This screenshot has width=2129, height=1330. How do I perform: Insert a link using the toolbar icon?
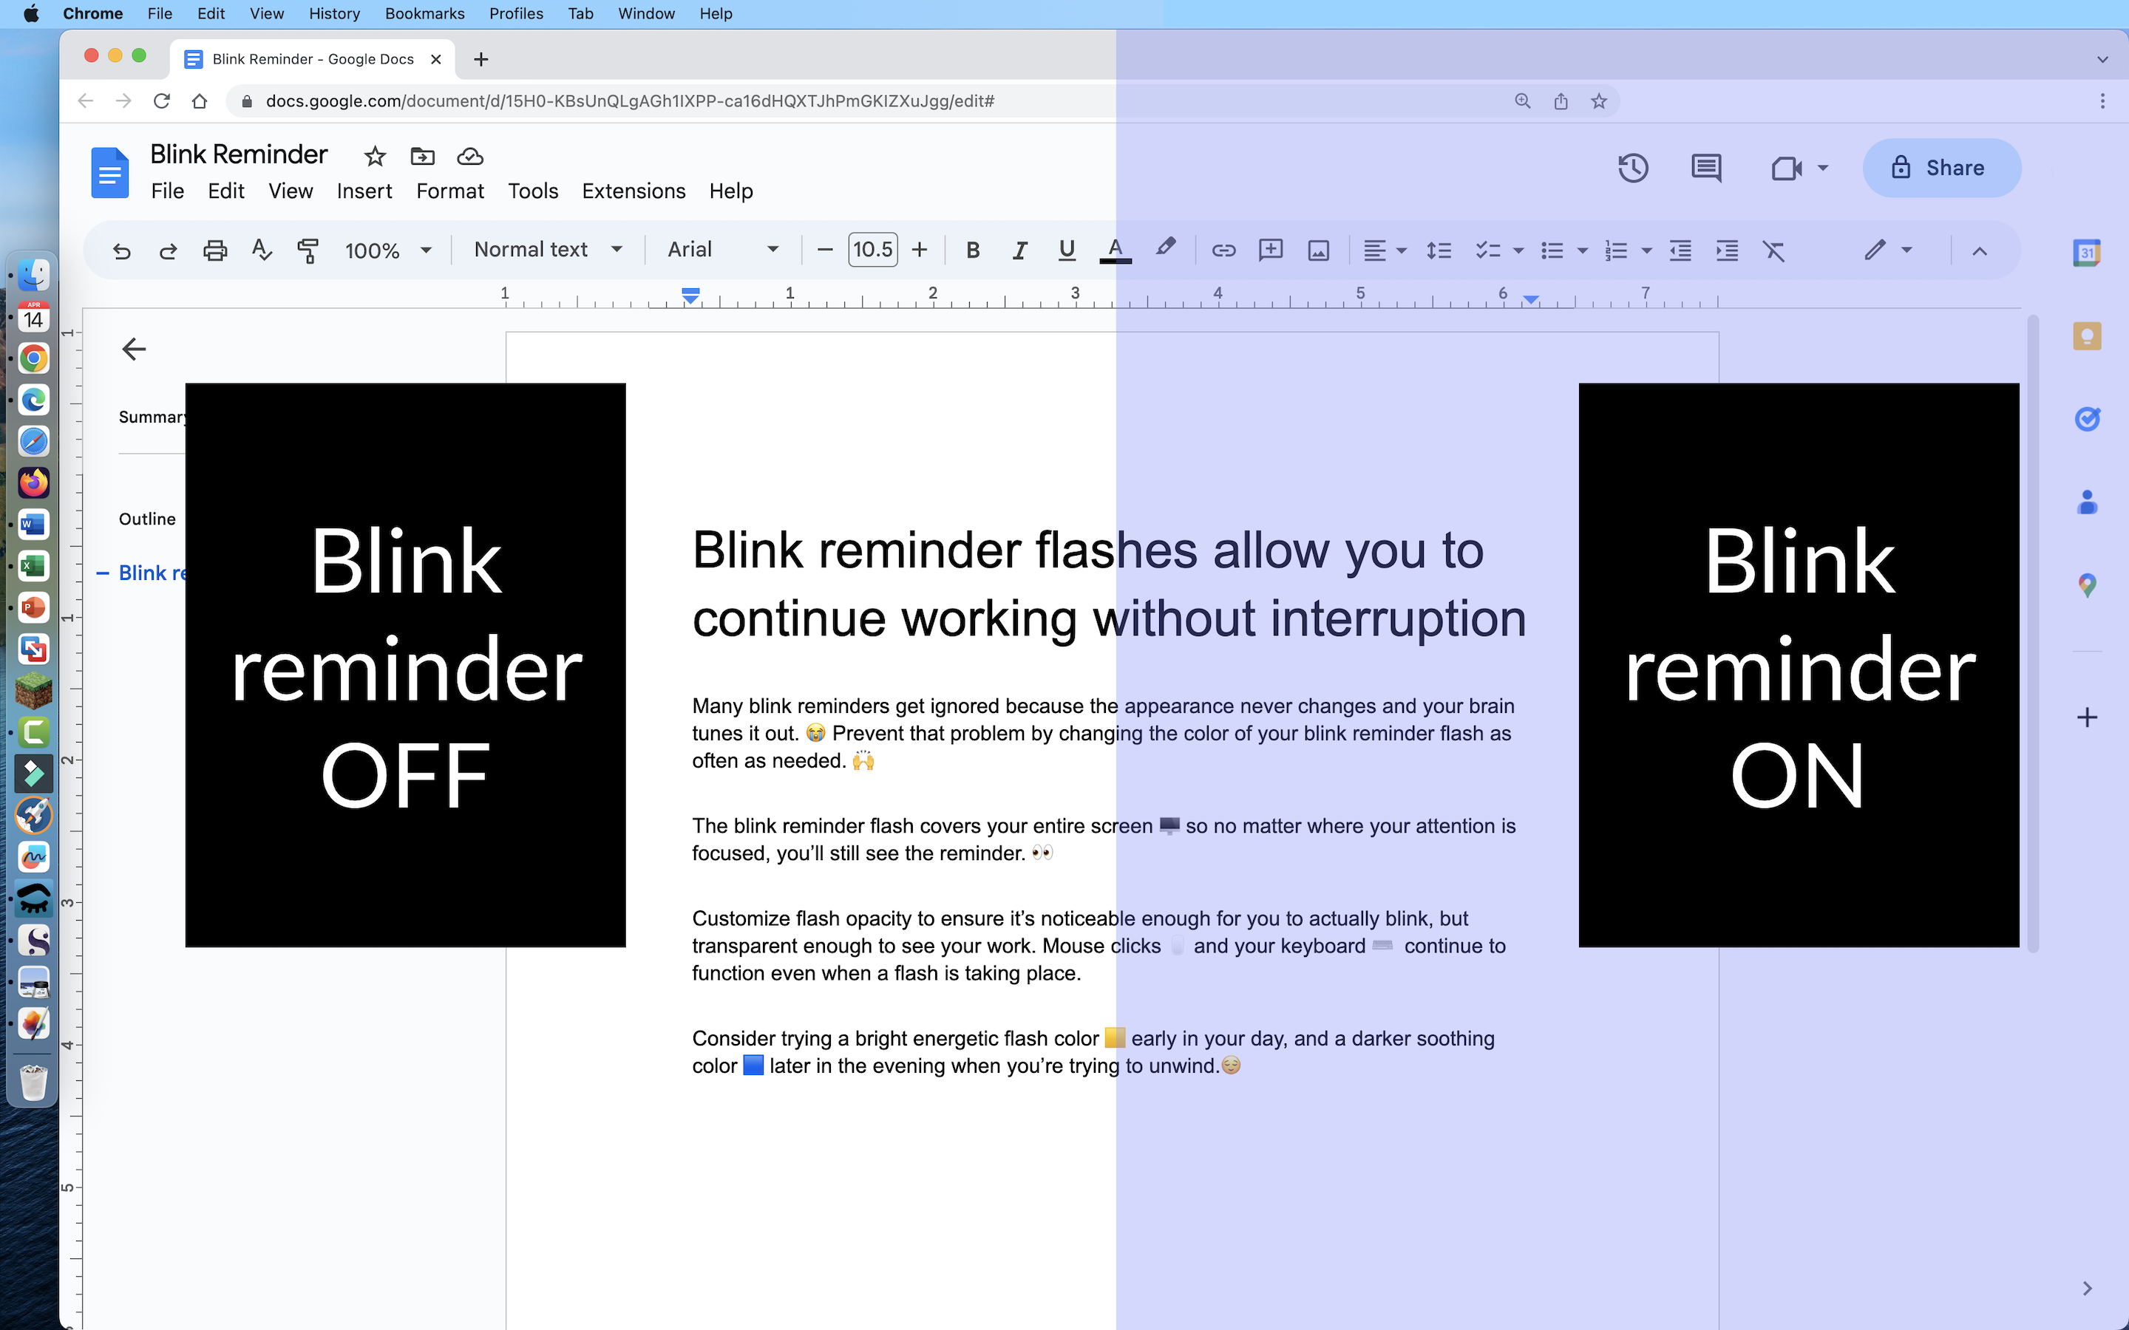[x=1223, y=250]
